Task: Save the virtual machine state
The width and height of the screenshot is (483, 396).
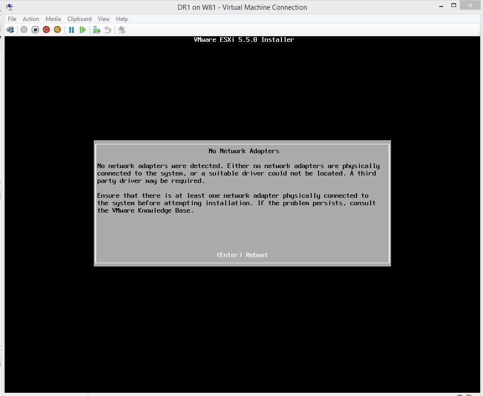Action: click(57, 29)
